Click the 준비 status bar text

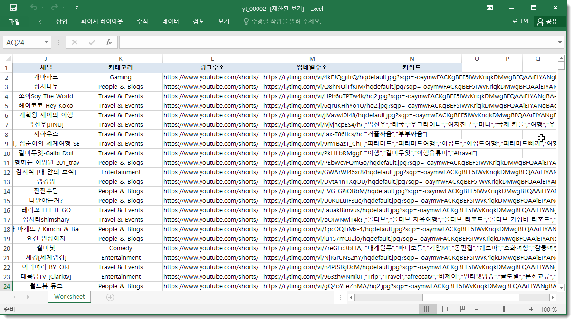(10, 309)
